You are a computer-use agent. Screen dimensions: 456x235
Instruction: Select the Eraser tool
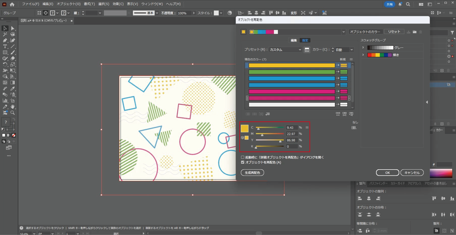click(x=13, y=58)
